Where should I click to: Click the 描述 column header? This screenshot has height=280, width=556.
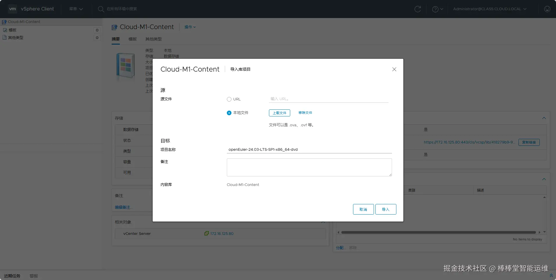pyautogui.click(x=480, y=190)
